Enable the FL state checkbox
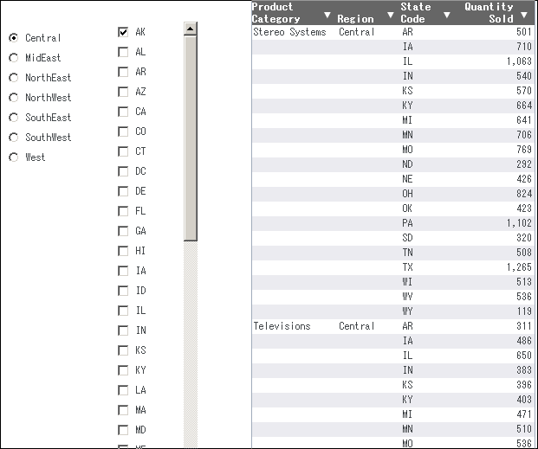The image size is (538, 449). [123, 211]
